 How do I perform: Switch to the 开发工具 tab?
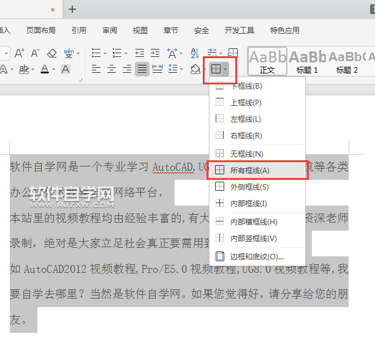(239, 31)
